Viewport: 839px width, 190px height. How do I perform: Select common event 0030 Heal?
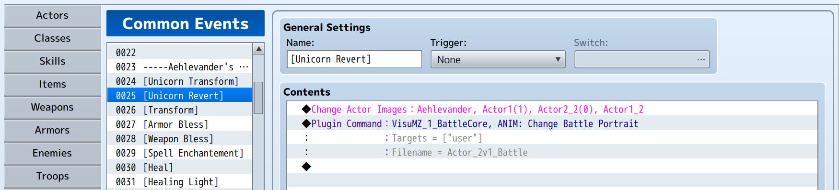click(x=180, y=167)
